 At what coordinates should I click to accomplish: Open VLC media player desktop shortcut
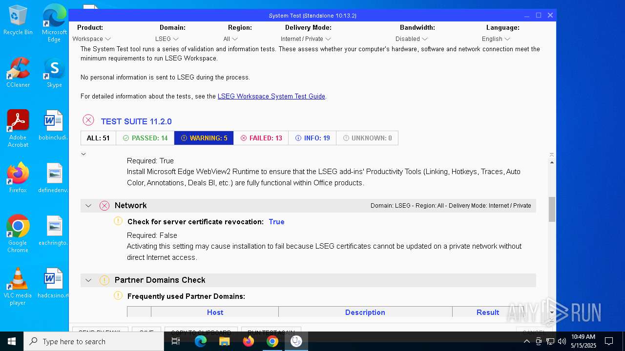[18, 287]
